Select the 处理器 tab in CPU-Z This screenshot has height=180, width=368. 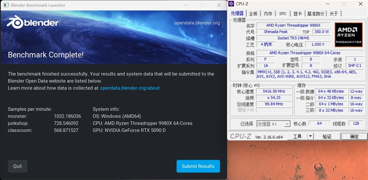click(237, 13)
